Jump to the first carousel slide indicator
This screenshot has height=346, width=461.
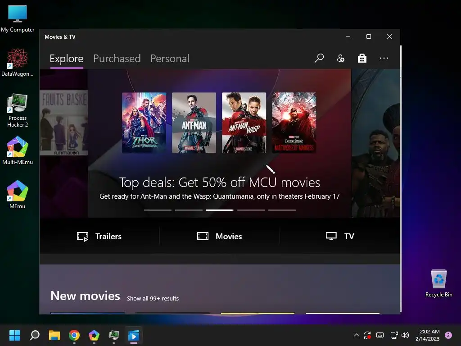pyautogui.click(x=158, y=210)
